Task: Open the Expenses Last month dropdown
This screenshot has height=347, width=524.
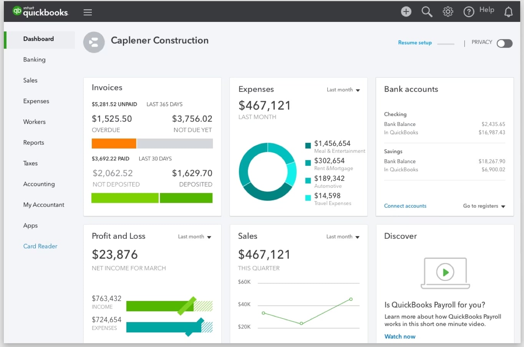Action: pos(343,89)
